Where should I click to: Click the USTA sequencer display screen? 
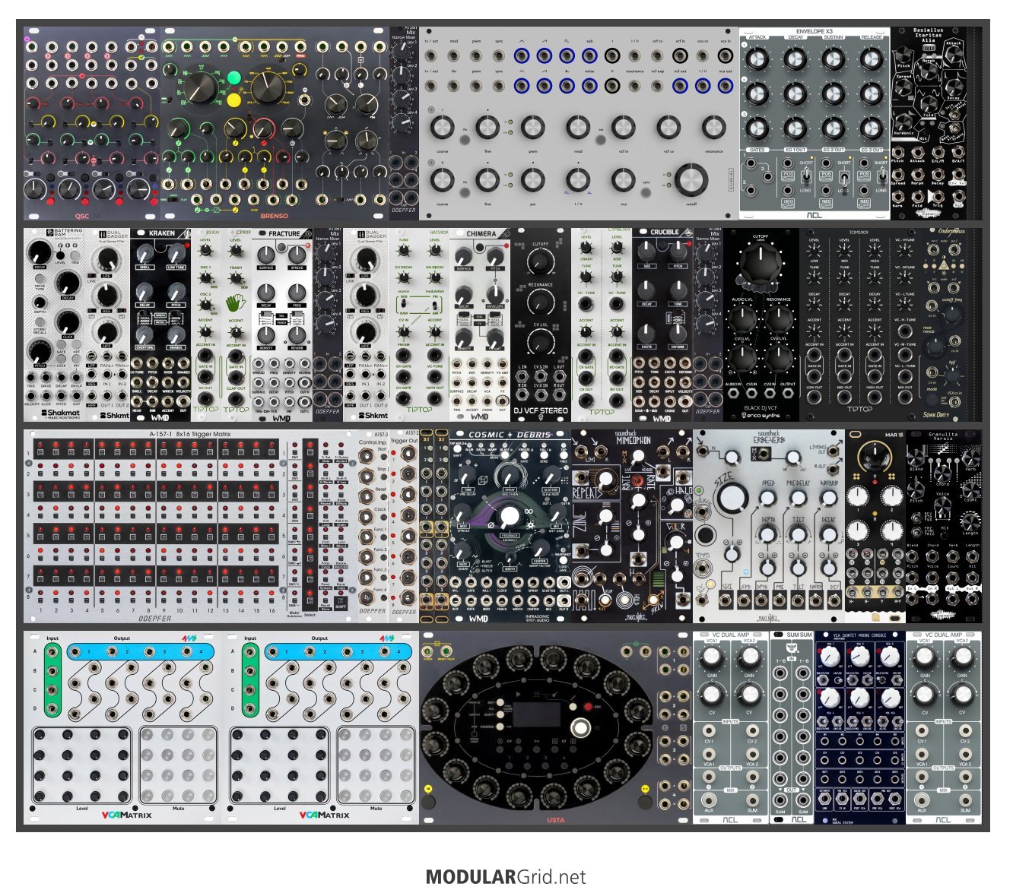(537, 714)
